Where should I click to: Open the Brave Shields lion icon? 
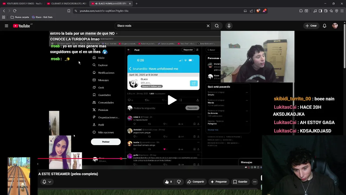click(258, 11)
